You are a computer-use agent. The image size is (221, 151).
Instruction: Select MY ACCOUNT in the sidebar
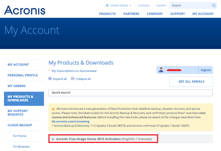(x=24, y=65)
